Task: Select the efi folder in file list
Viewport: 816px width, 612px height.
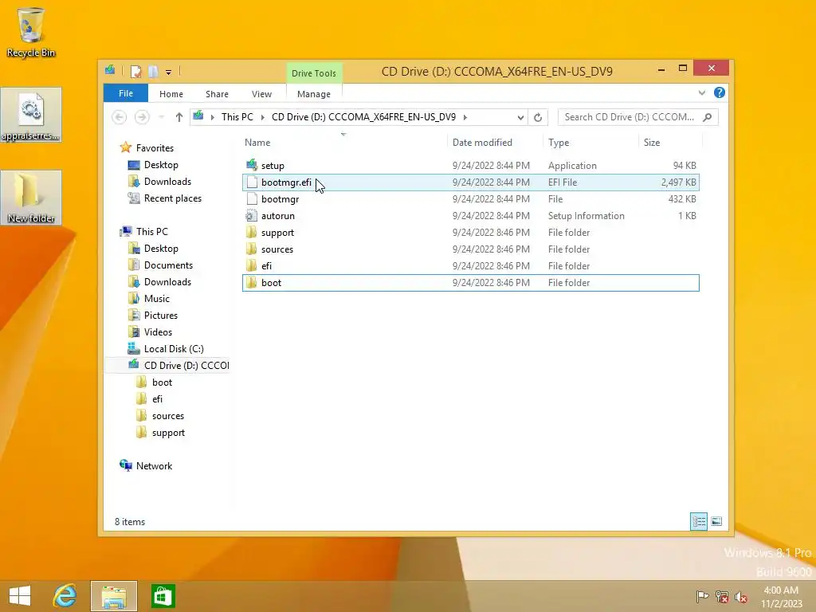Action: 470,266
